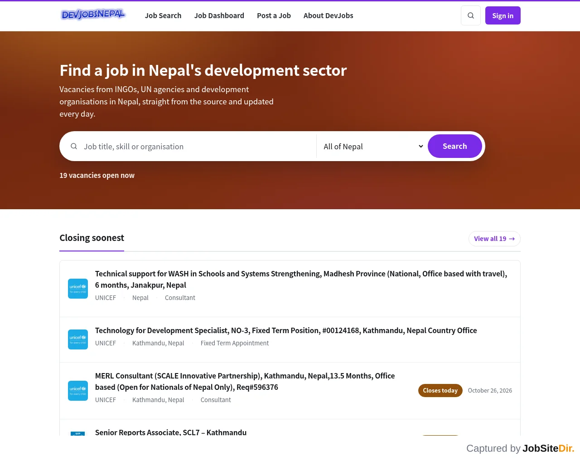Open the header search icon button

(x=471, y=15)
